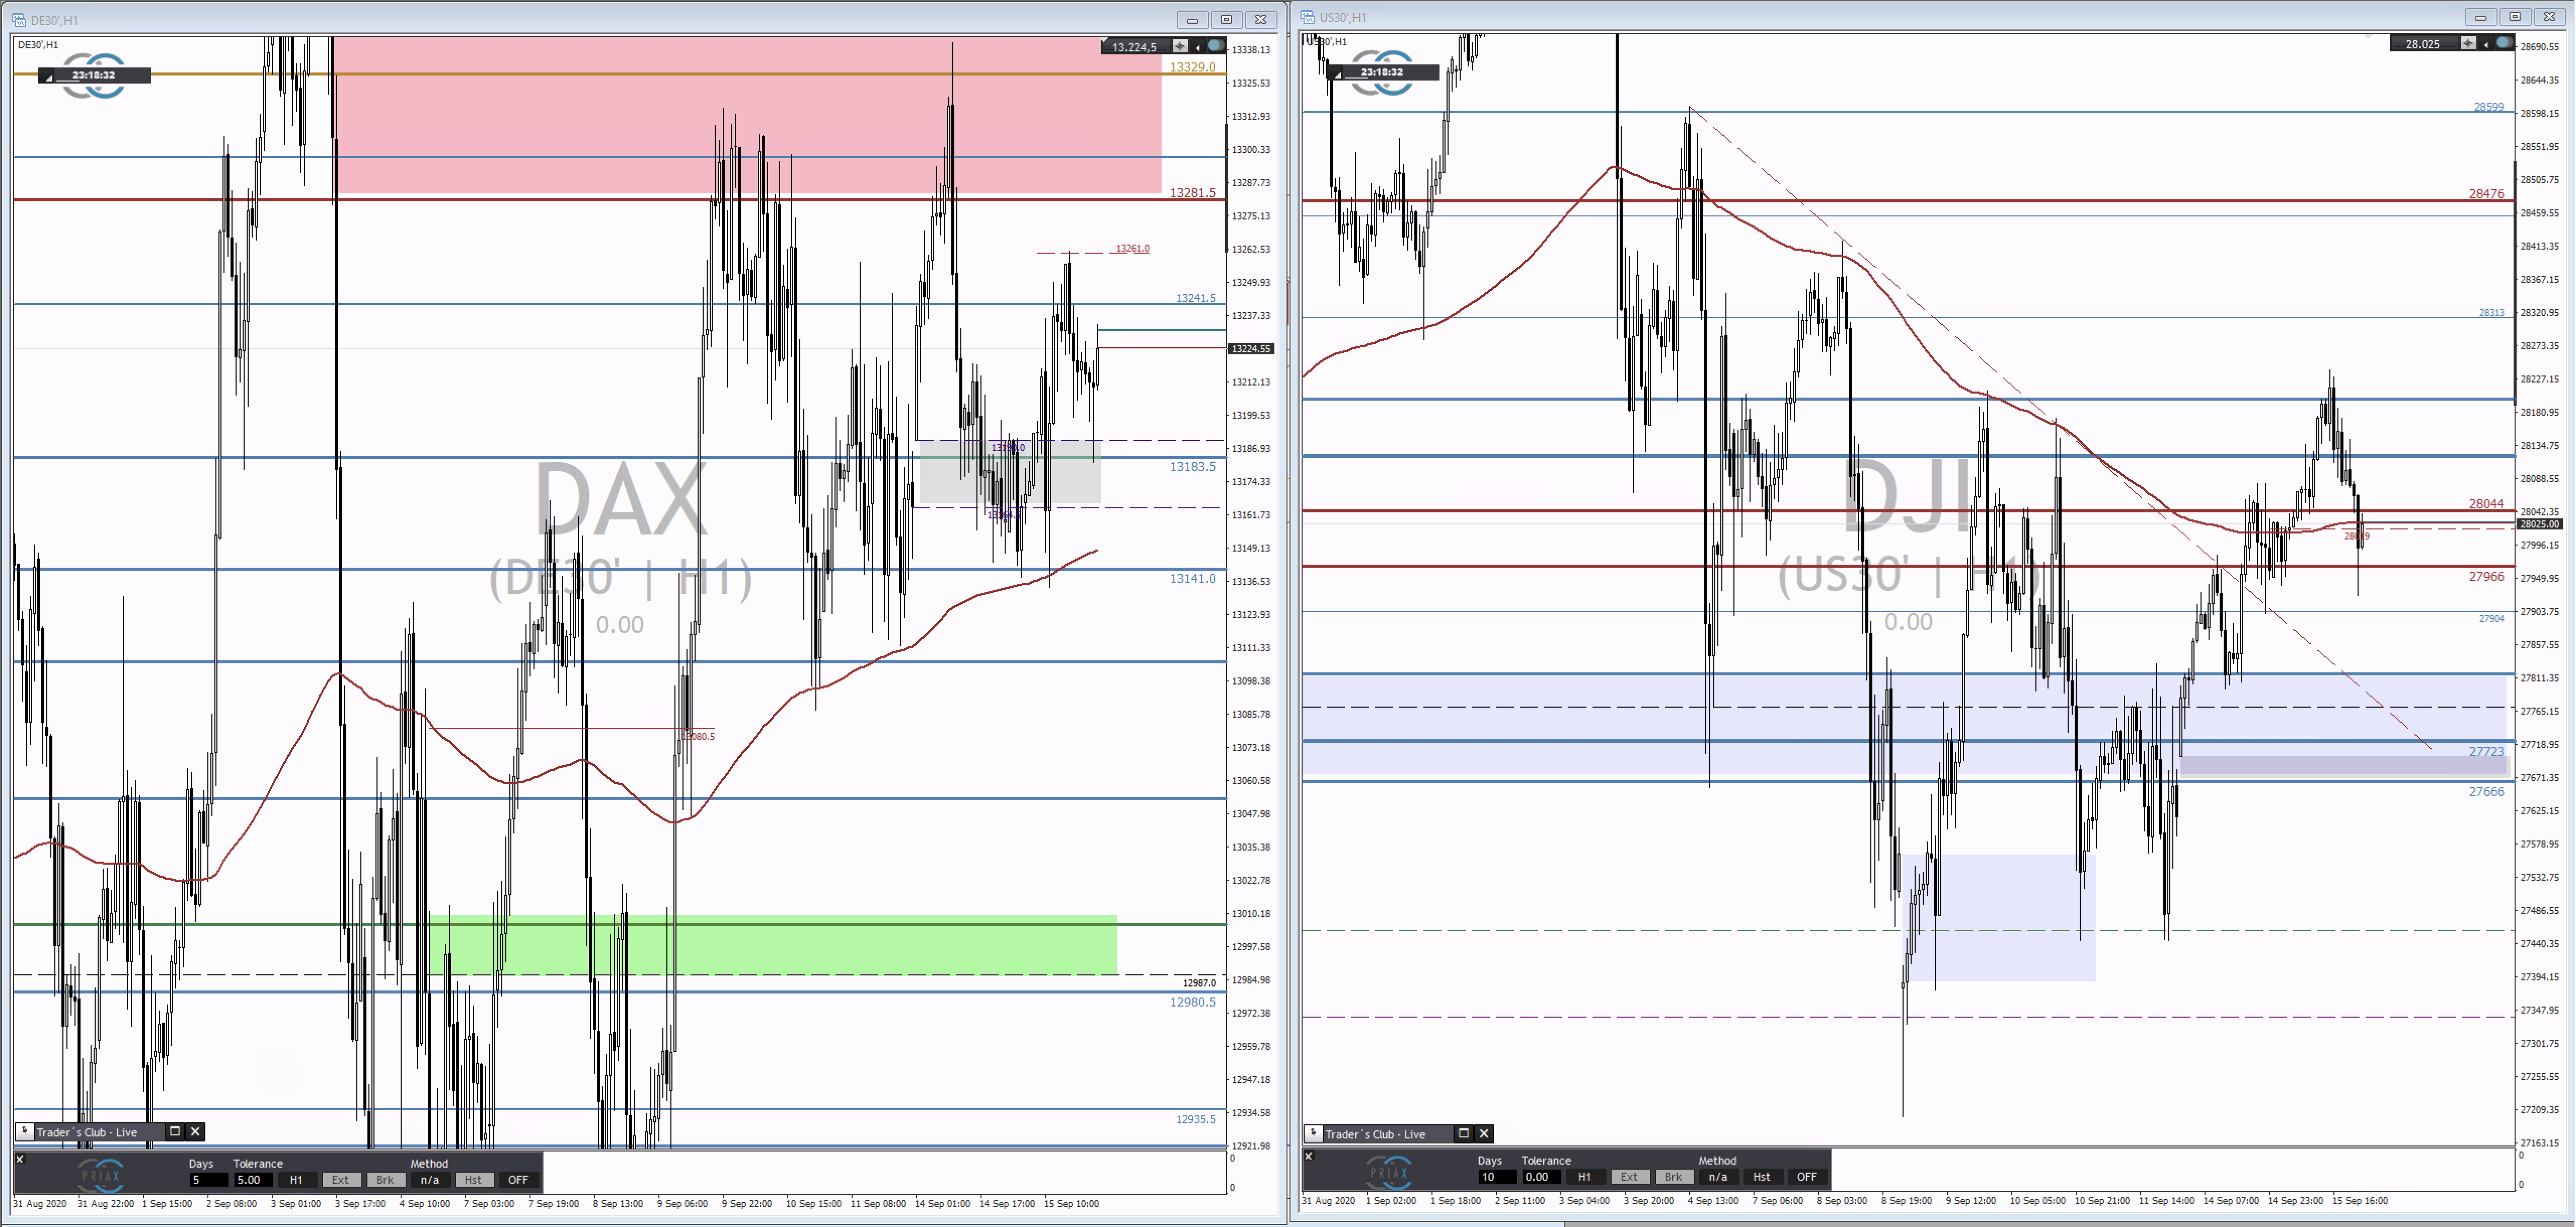The height and width of the screenshot is (1227, 2576).
Task: Click the n/a Method button in US30 panel
Action: click(1718, 1177)
